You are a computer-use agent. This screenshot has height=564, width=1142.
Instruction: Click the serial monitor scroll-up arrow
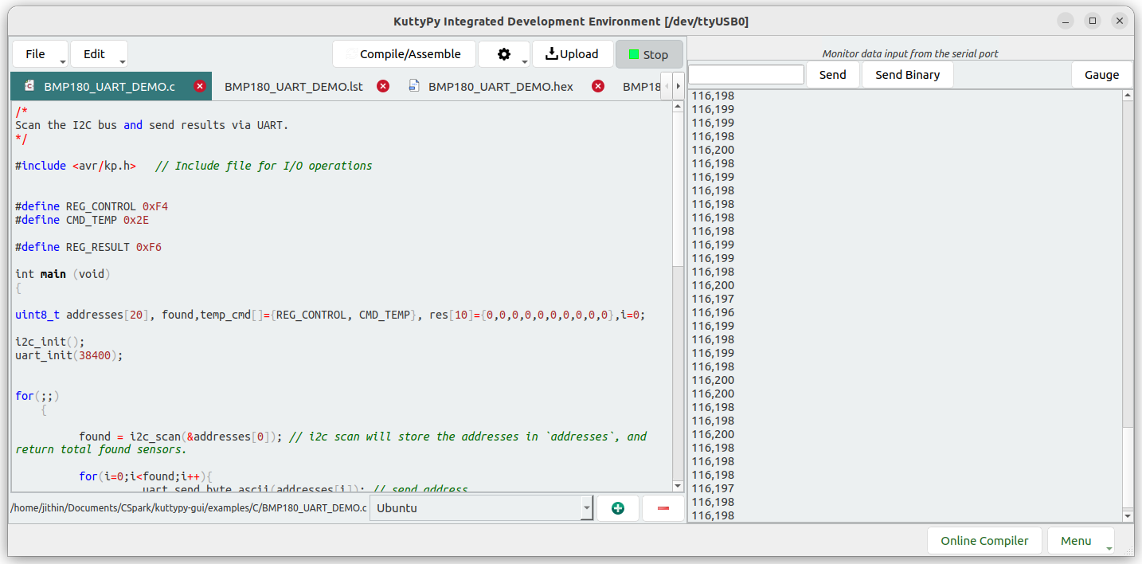[1128, 96]
